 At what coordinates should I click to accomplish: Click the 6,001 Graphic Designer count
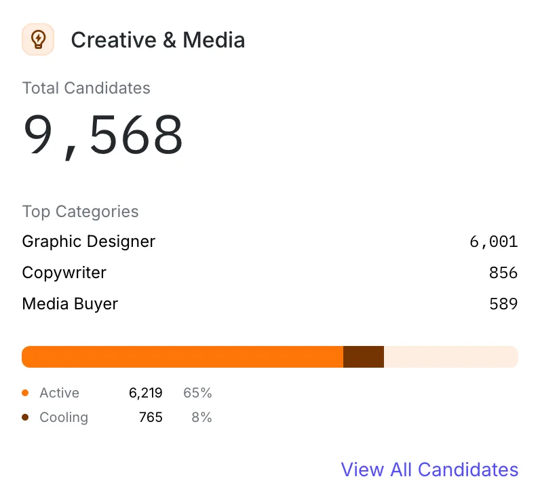click(493, 242)
